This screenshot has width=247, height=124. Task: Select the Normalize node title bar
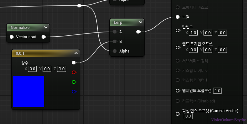(28, 27)
